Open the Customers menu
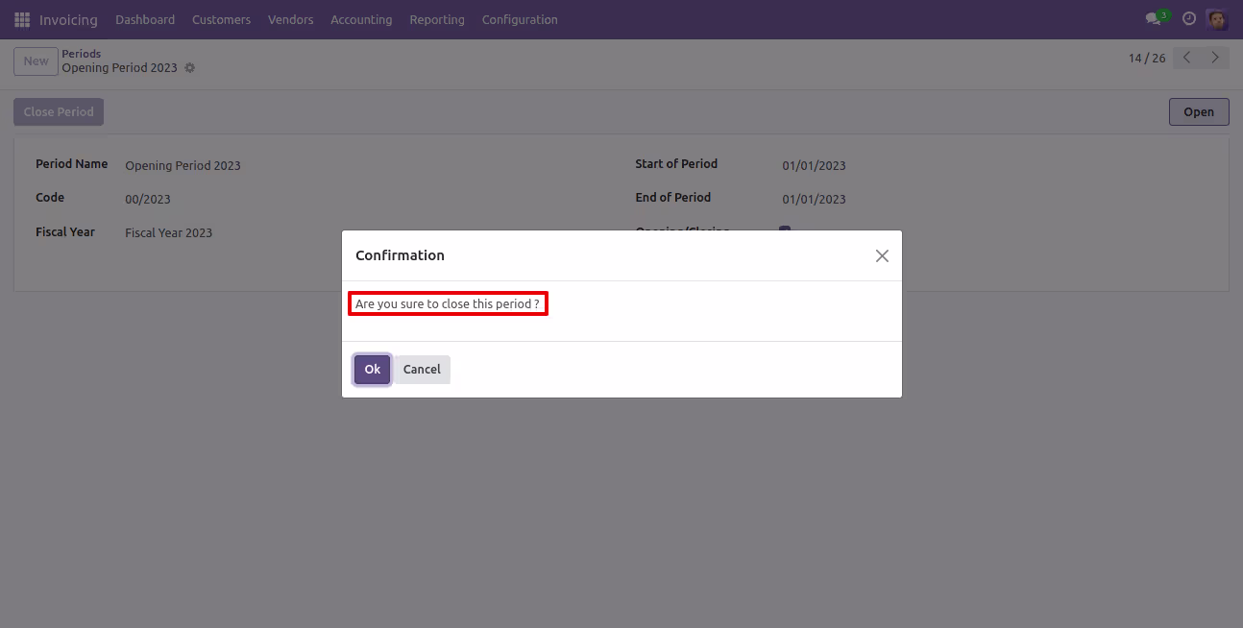 click(221, 19)
